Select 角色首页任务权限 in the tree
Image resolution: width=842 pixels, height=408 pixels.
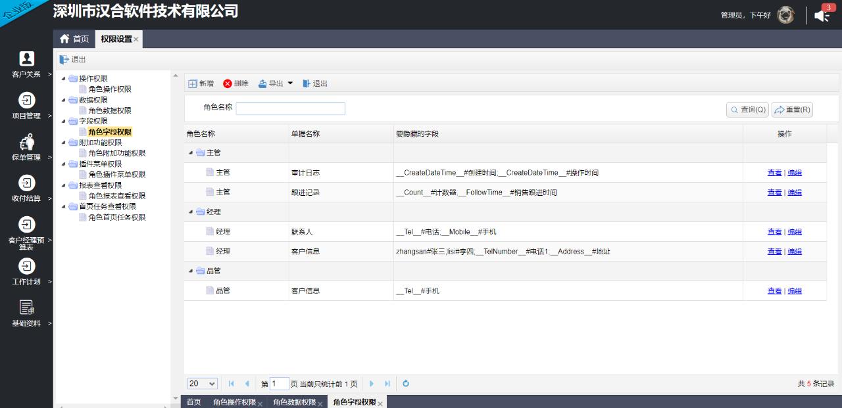point(117,217)
